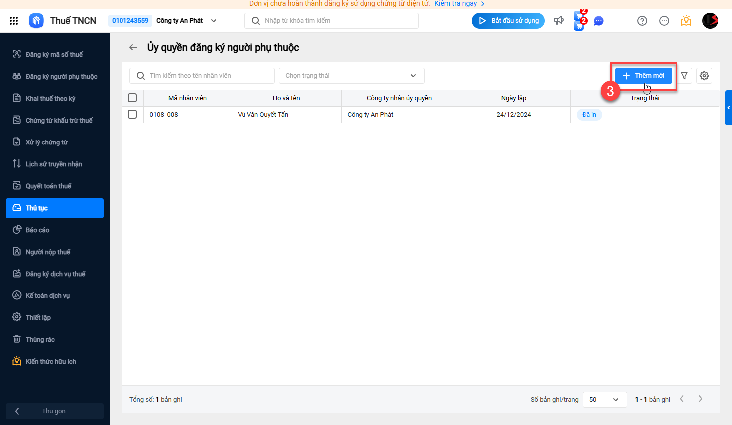
Task: Open Quyết toán thuế section
Action: point(55,186)
